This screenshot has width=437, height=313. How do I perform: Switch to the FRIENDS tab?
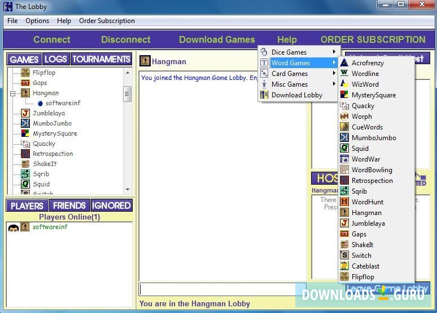coord(69,205)
